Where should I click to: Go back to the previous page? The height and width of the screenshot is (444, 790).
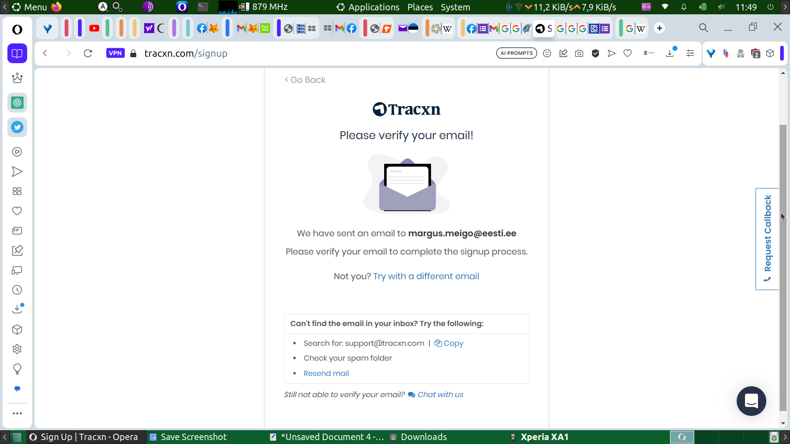45,53
